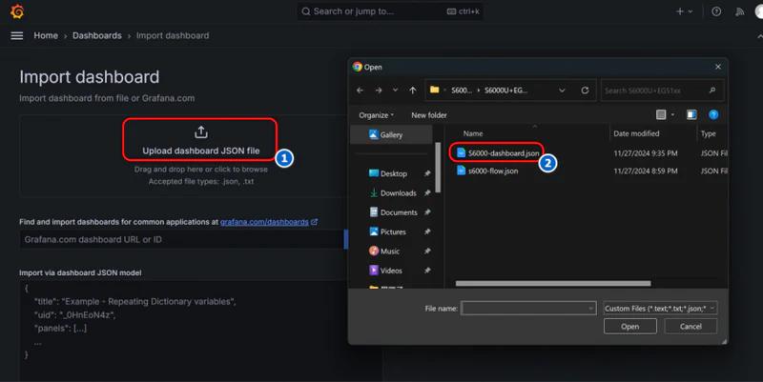Toggle the preview pane icon
The image size is (763, 382).
691,114
